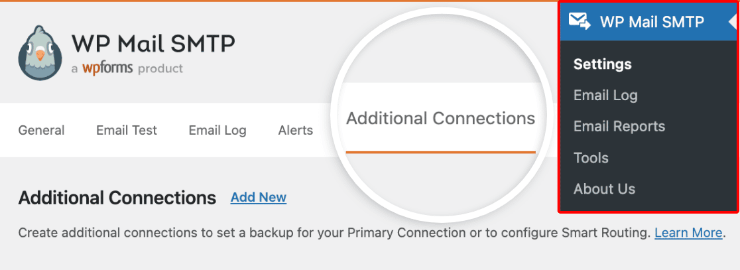Click the Additional Connections section heading
This screenshot has width=740, height=270.
[117, 198]
